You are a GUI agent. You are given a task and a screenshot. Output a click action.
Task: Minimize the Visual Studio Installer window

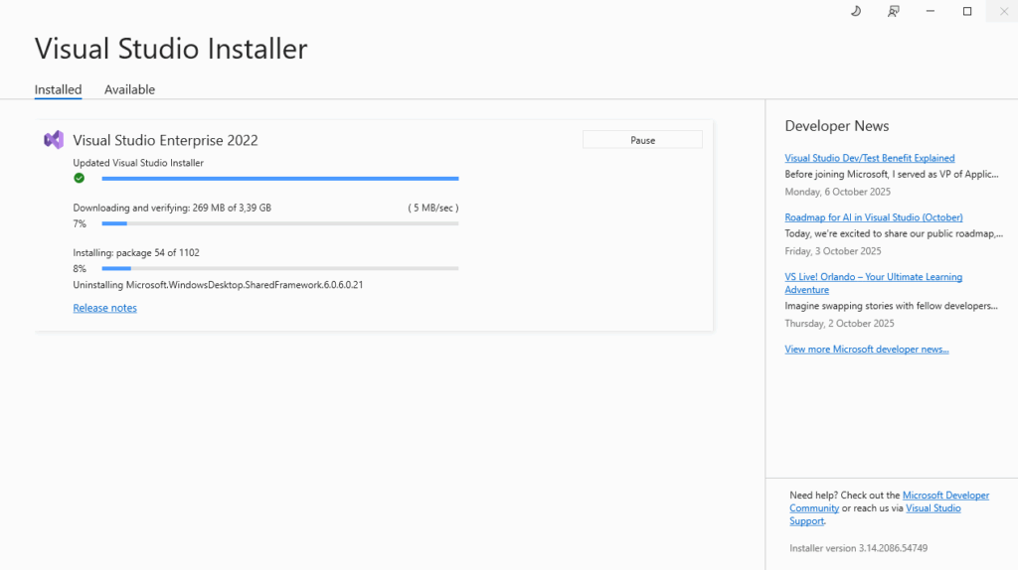931,11
